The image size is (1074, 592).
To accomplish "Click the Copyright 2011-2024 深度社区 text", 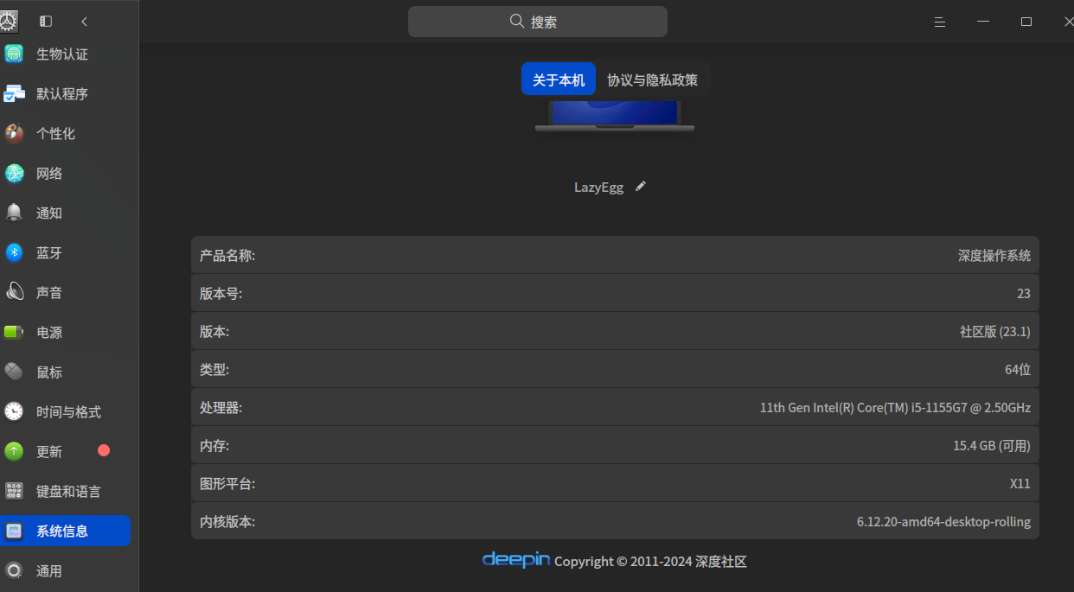I will pyautogui.click(x=650, y=562).
